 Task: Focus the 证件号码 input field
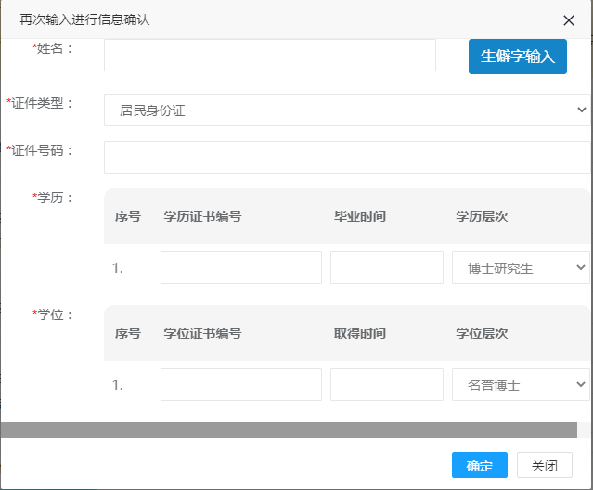tap(347, 157)
